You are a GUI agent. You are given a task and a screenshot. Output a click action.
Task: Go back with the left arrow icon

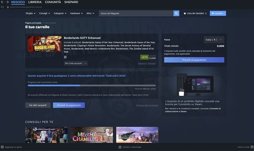point(2,2)
